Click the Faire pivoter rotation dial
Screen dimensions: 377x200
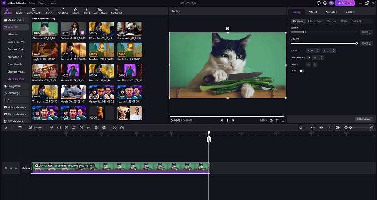tap(309, 58)
